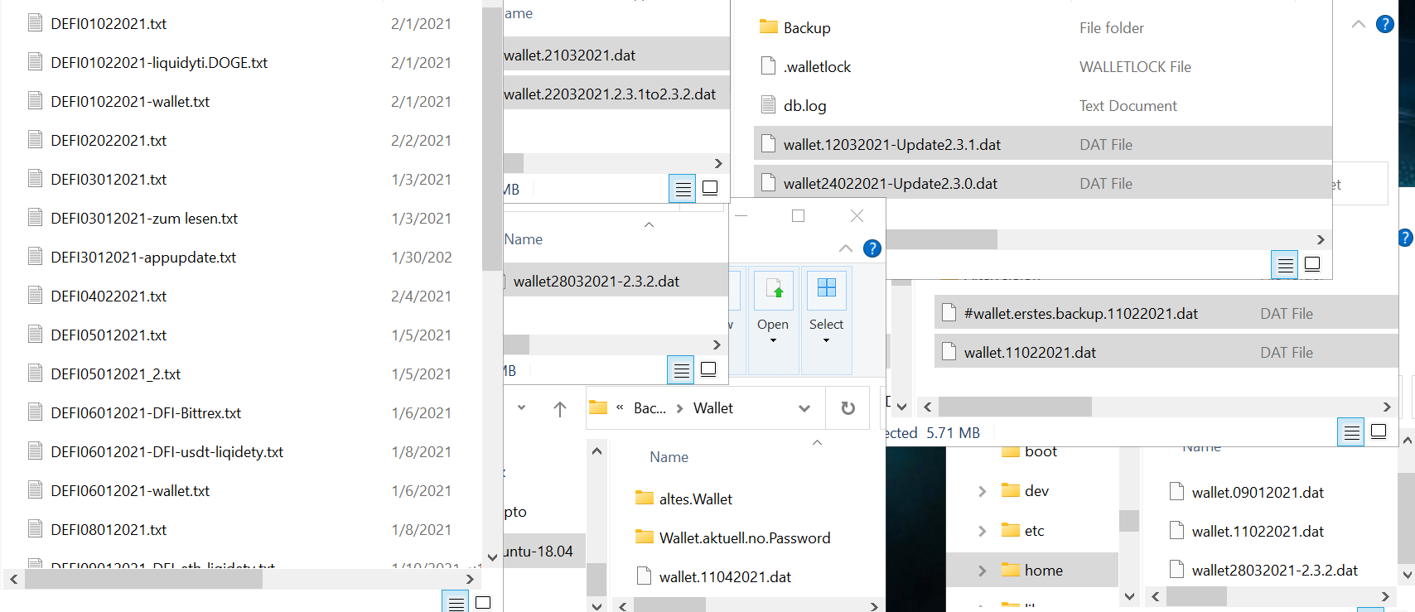Image resolution: width=1415 pixels, height=612 pixels.
Task: Select wallet.11022021.dat in bottom-right list
Action: tap(1258, 531)
